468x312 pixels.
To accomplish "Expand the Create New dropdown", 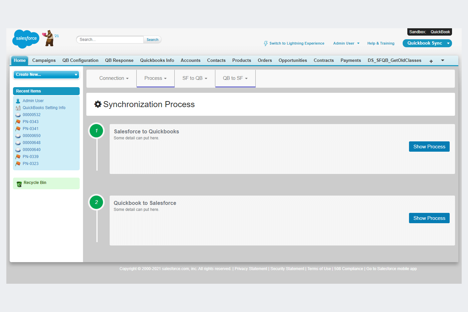I will pos(46,75).
